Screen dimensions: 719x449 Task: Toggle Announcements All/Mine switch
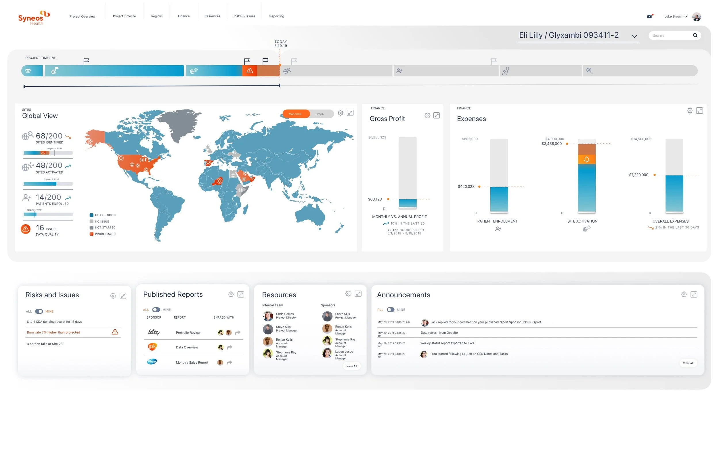(390, 309)
